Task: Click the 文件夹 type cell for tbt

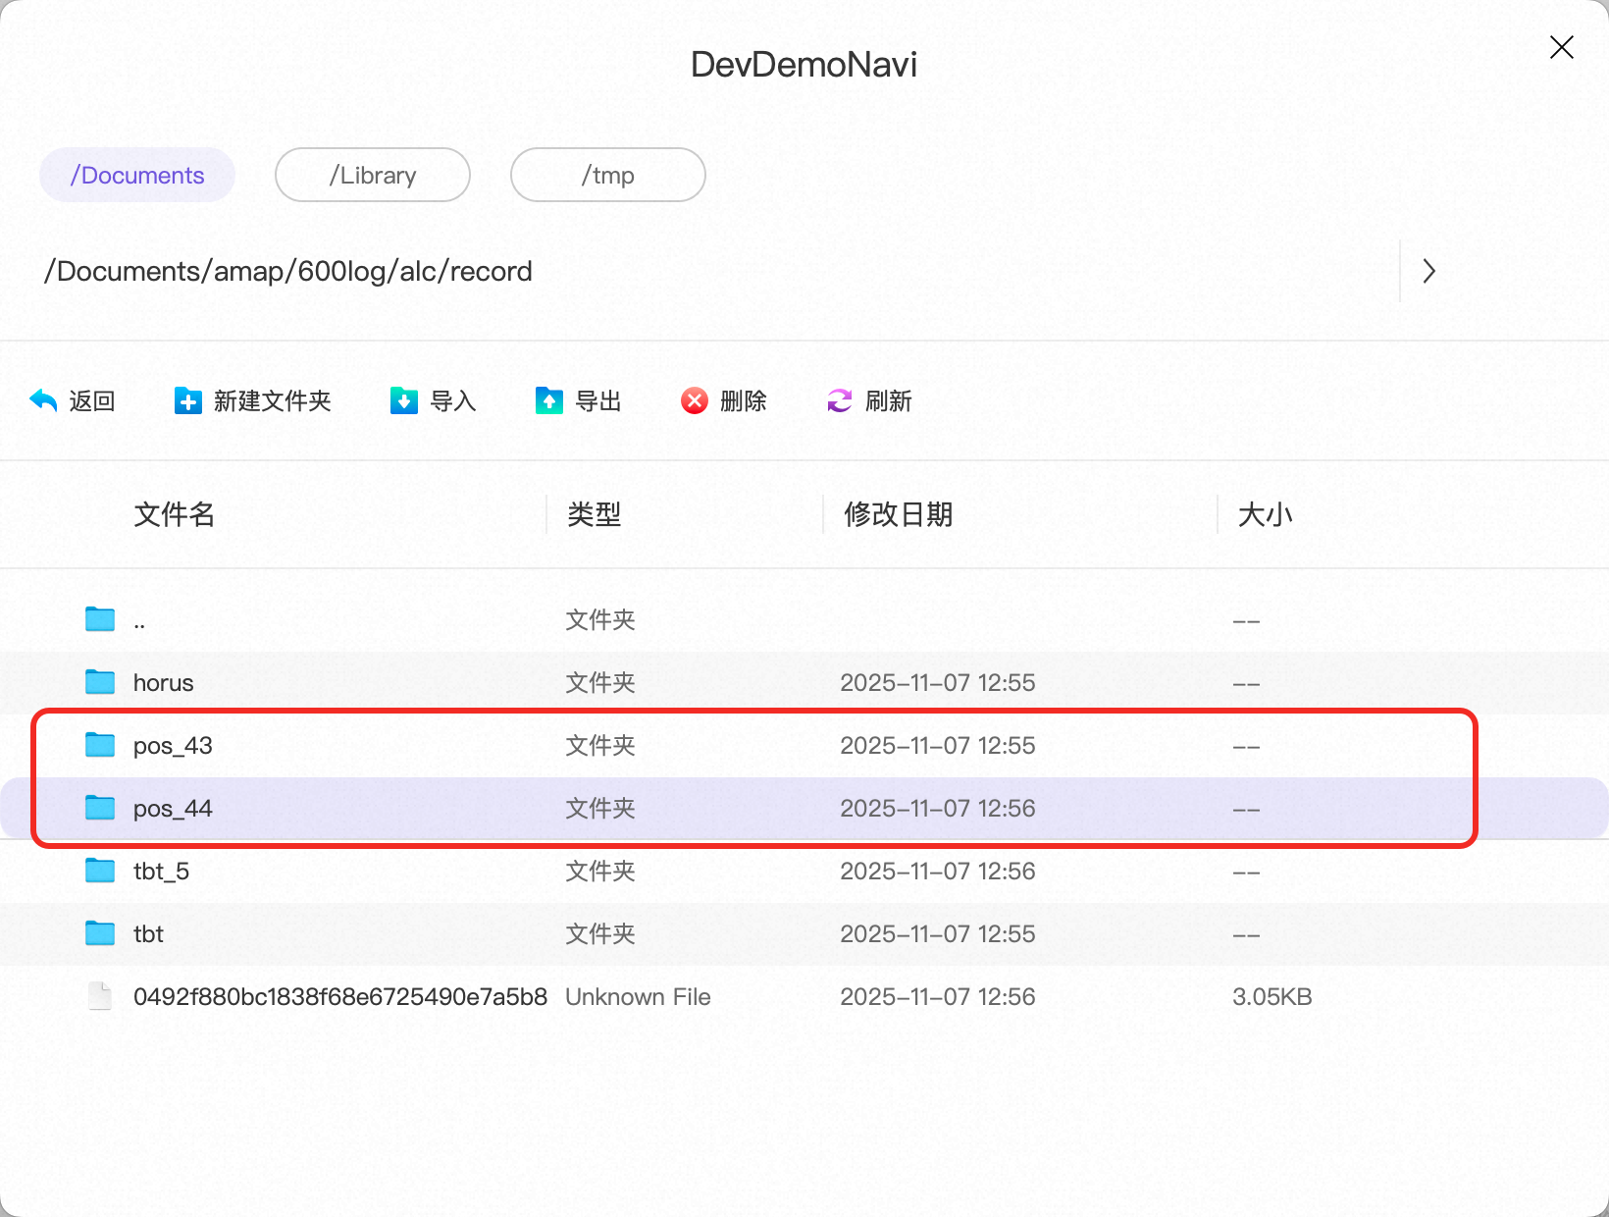Action: tap(600, 933)
